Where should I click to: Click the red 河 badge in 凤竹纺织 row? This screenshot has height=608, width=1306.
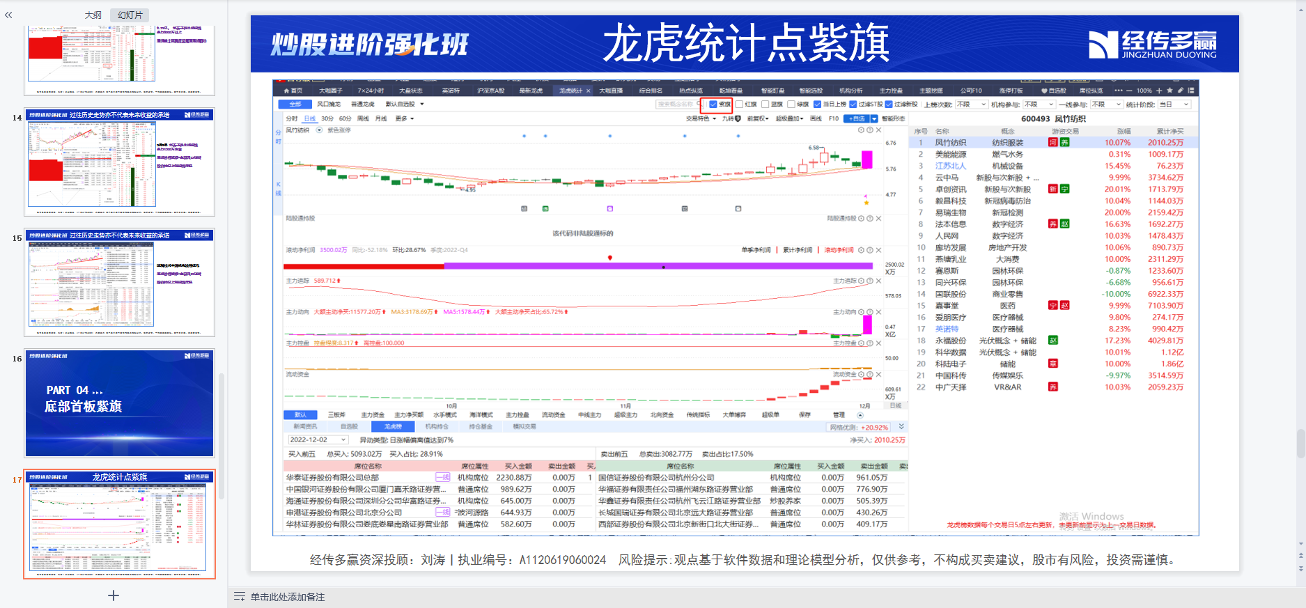pos(1053,143)
